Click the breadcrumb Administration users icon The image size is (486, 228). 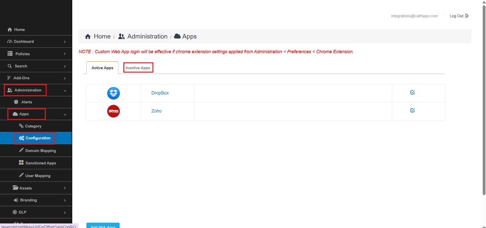[121, 36]
